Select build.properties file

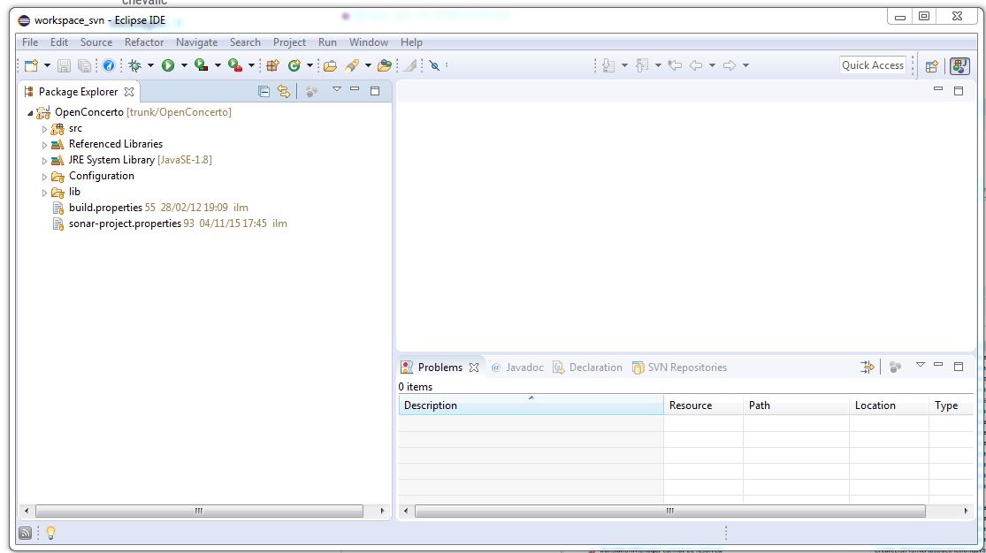[105, 208]
